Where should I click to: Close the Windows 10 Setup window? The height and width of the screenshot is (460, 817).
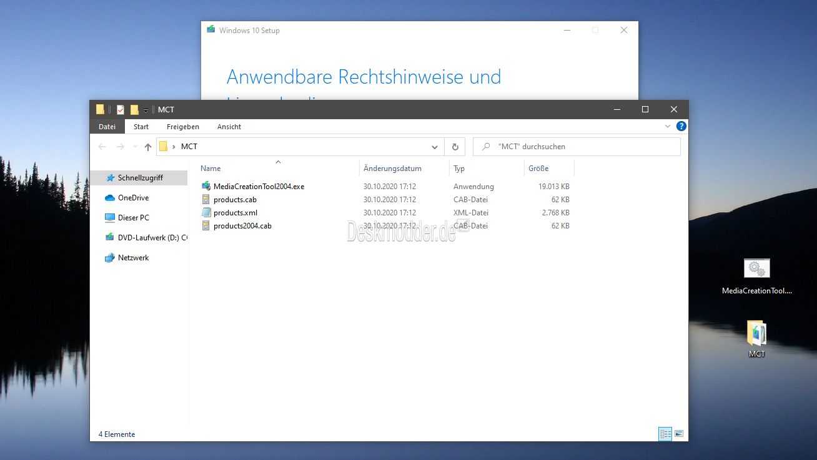coord(623,30)
